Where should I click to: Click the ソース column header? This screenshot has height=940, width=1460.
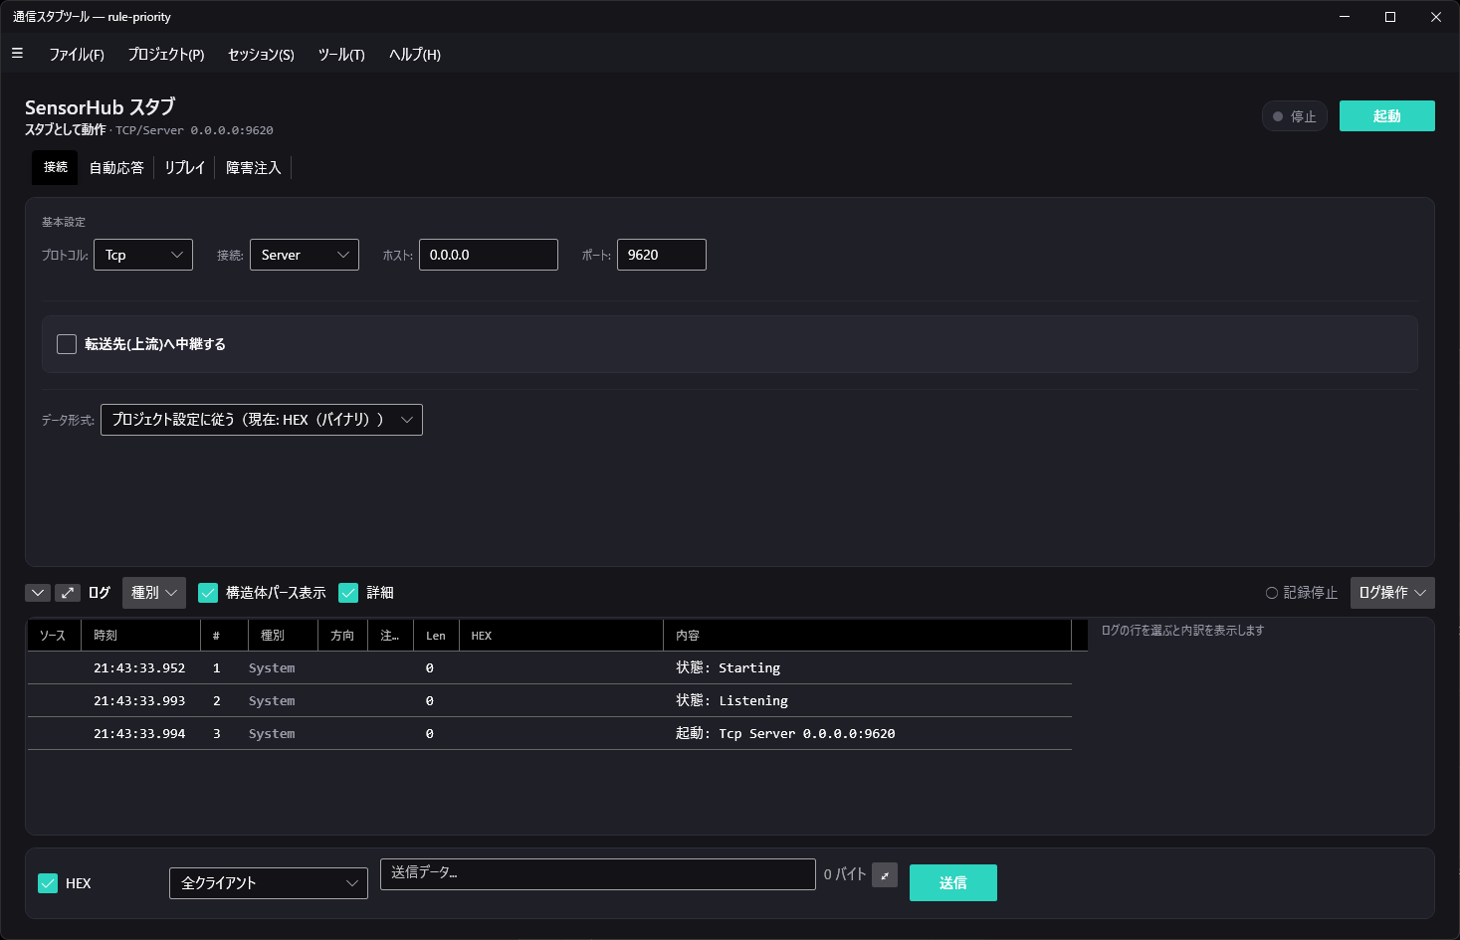[x=54, y=636]
